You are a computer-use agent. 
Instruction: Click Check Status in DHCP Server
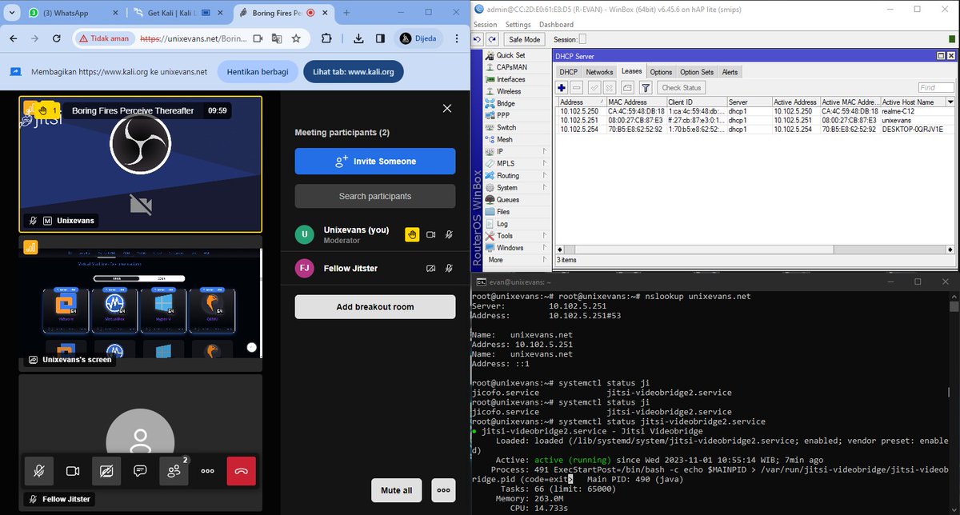tap(682, 88)
